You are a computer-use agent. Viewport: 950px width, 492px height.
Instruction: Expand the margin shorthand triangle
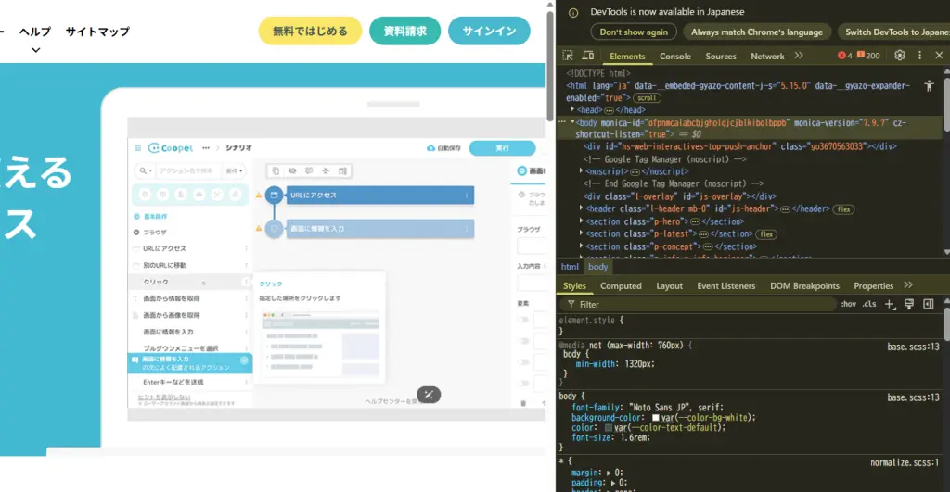click(x=609, y=473)
